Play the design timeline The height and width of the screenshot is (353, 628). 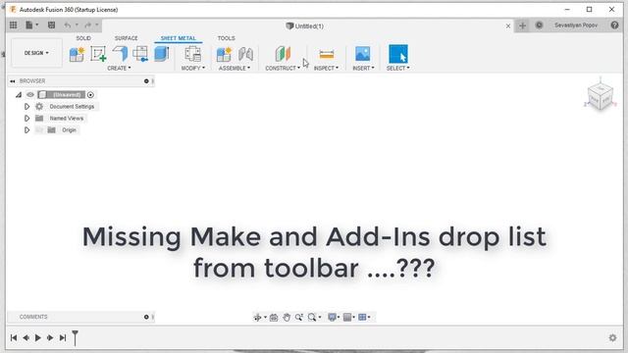pos(38,337)
